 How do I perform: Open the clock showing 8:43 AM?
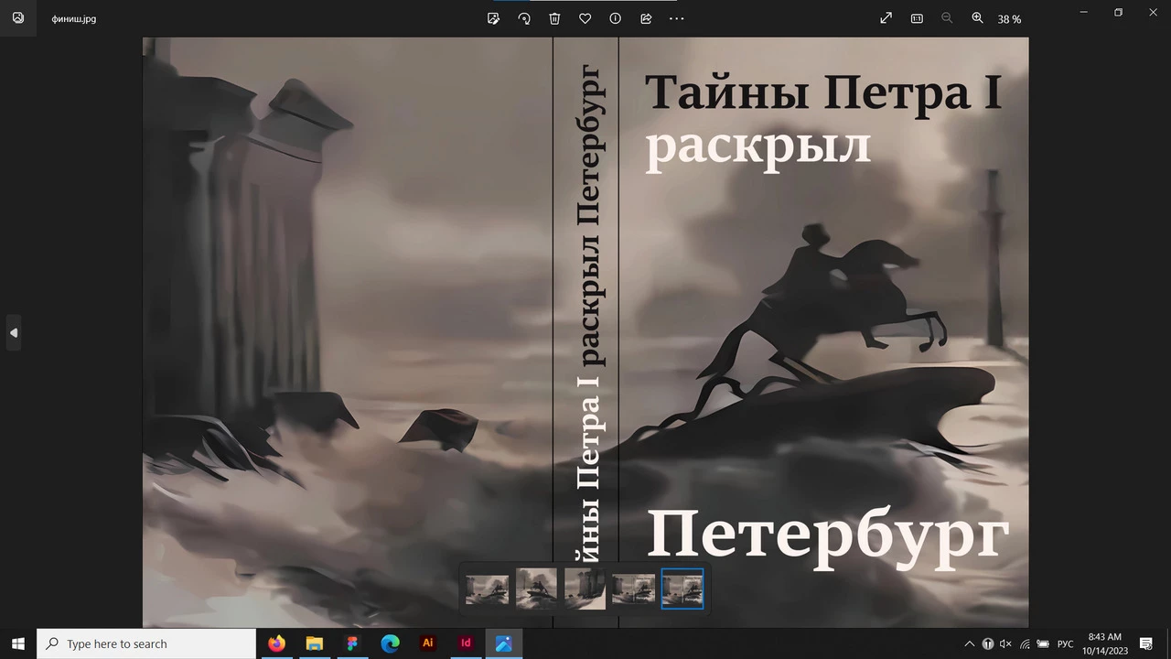pos(1104,643)
